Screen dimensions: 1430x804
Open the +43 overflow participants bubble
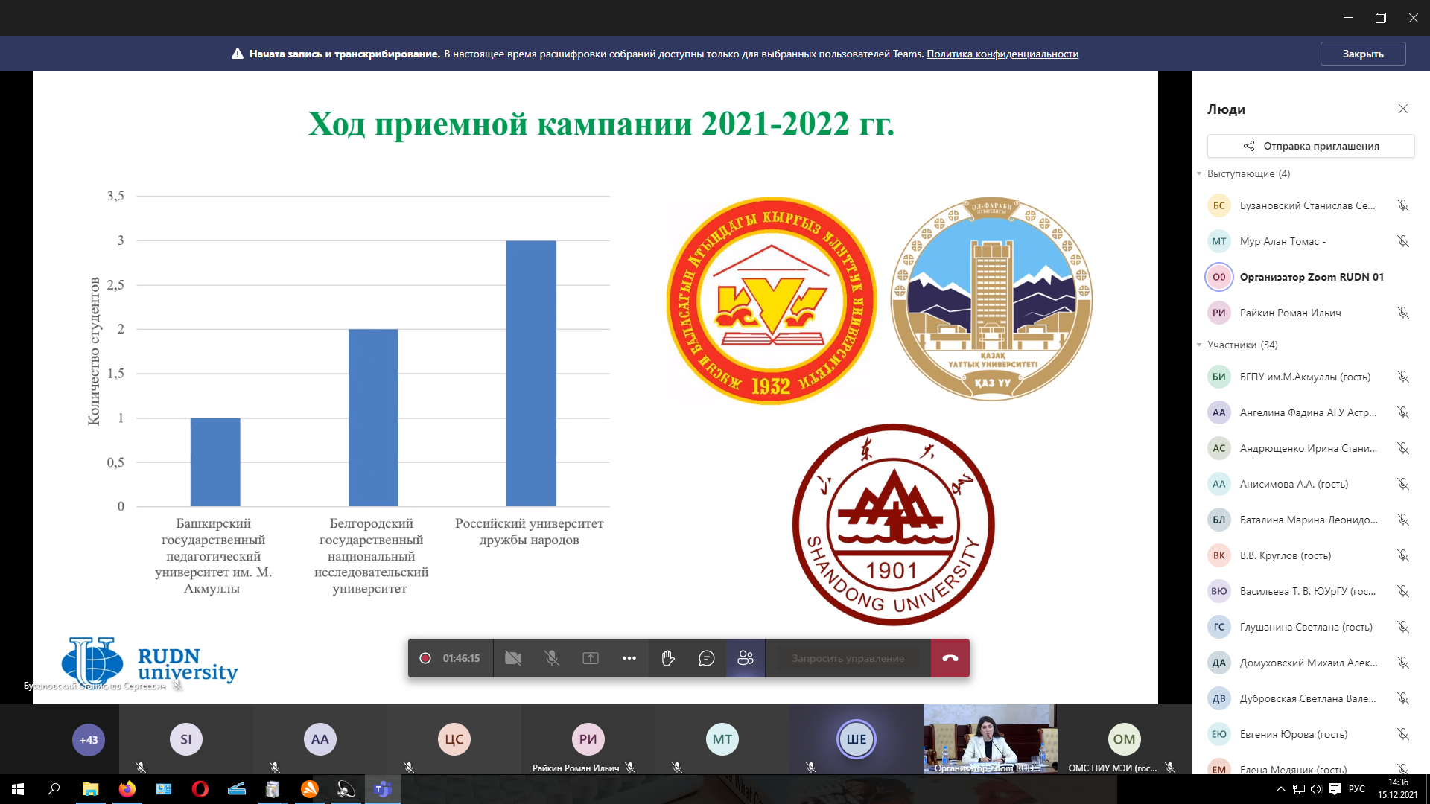point(89,740)
